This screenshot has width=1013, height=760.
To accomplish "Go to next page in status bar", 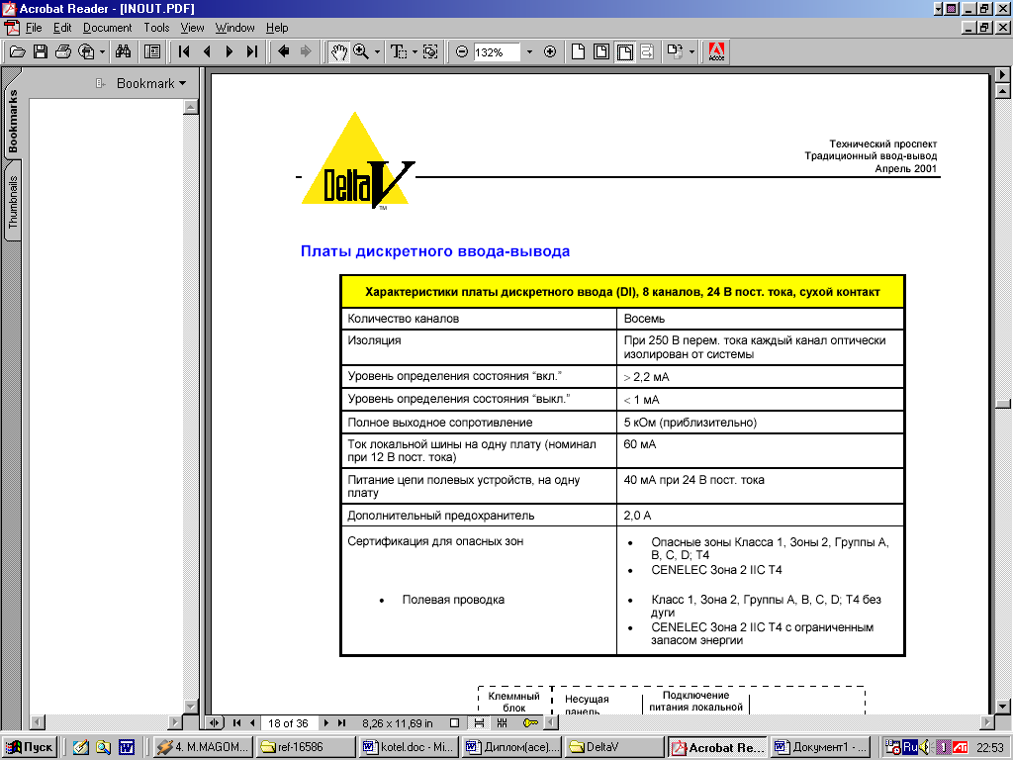I will (x=326, y=722).
